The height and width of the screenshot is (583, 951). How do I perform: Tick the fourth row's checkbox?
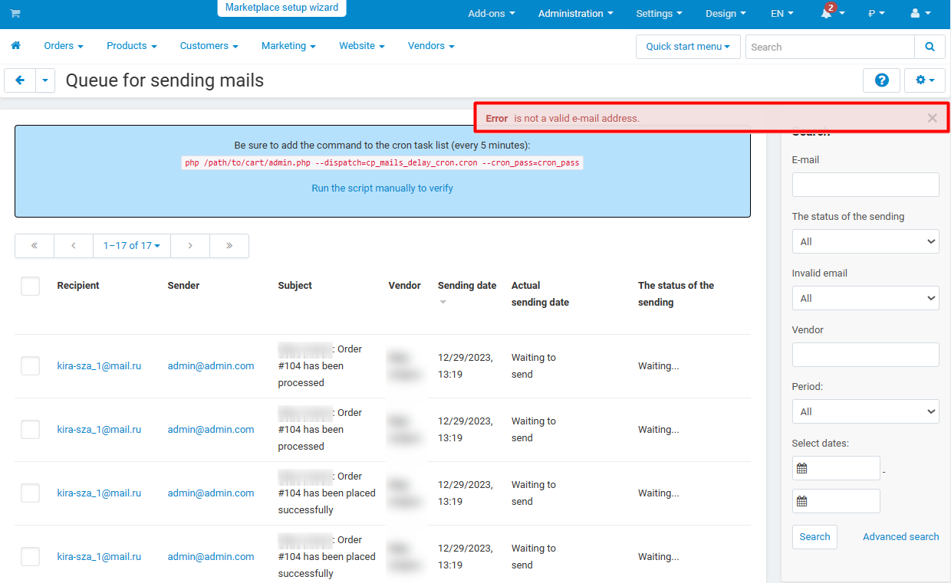[x=30, y=557]
